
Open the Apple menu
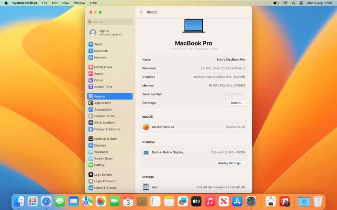pyautogui.click(x=6, y=3)
